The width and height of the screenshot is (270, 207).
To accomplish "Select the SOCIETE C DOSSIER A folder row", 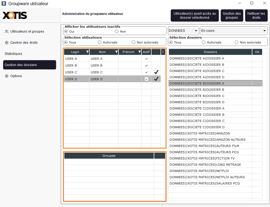I will click(x=197, y=108).
